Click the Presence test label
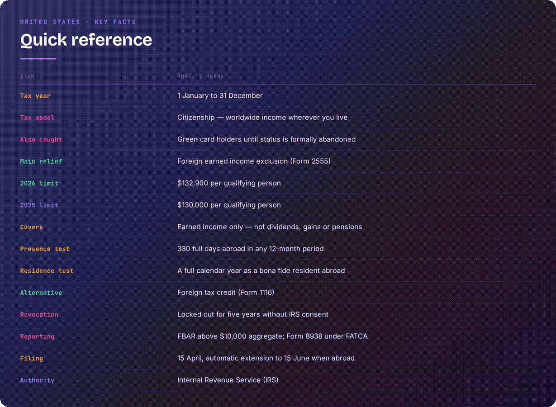This screenshot has width=556, height=407. click(45, 249)
